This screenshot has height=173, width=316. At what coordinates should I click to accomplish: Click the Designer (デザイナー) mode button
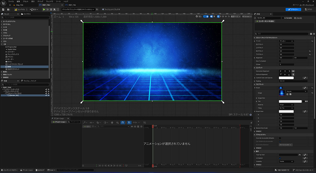[293, 9]
